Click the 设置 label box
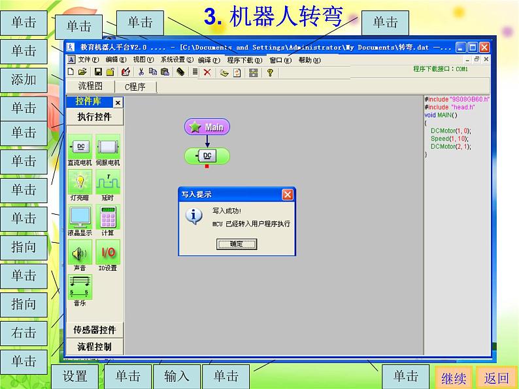The width and height of the screenshot is (519, 389). [x=75, y=377]
